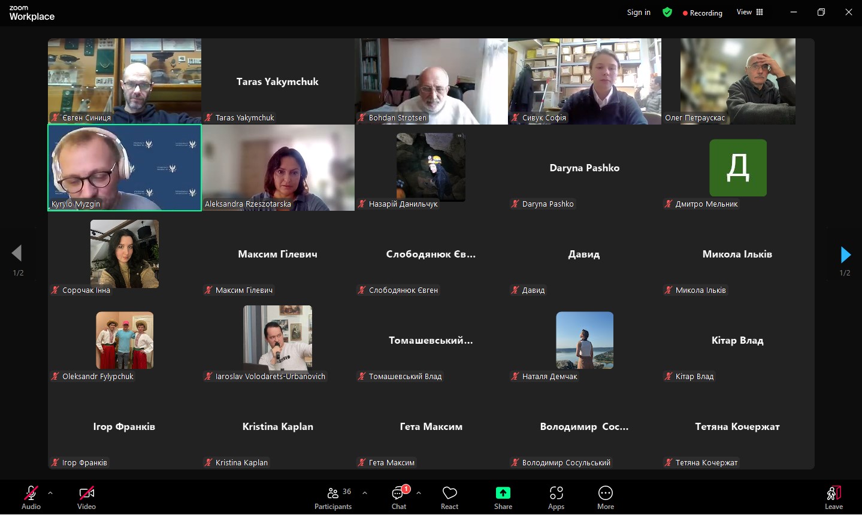
Task: Expand the caret next to Participants
Action: point(365,493)
